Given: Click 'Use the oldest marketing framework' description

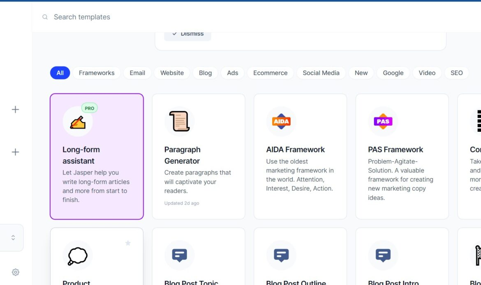Looking at the screenshot, I should pos(300,175).
